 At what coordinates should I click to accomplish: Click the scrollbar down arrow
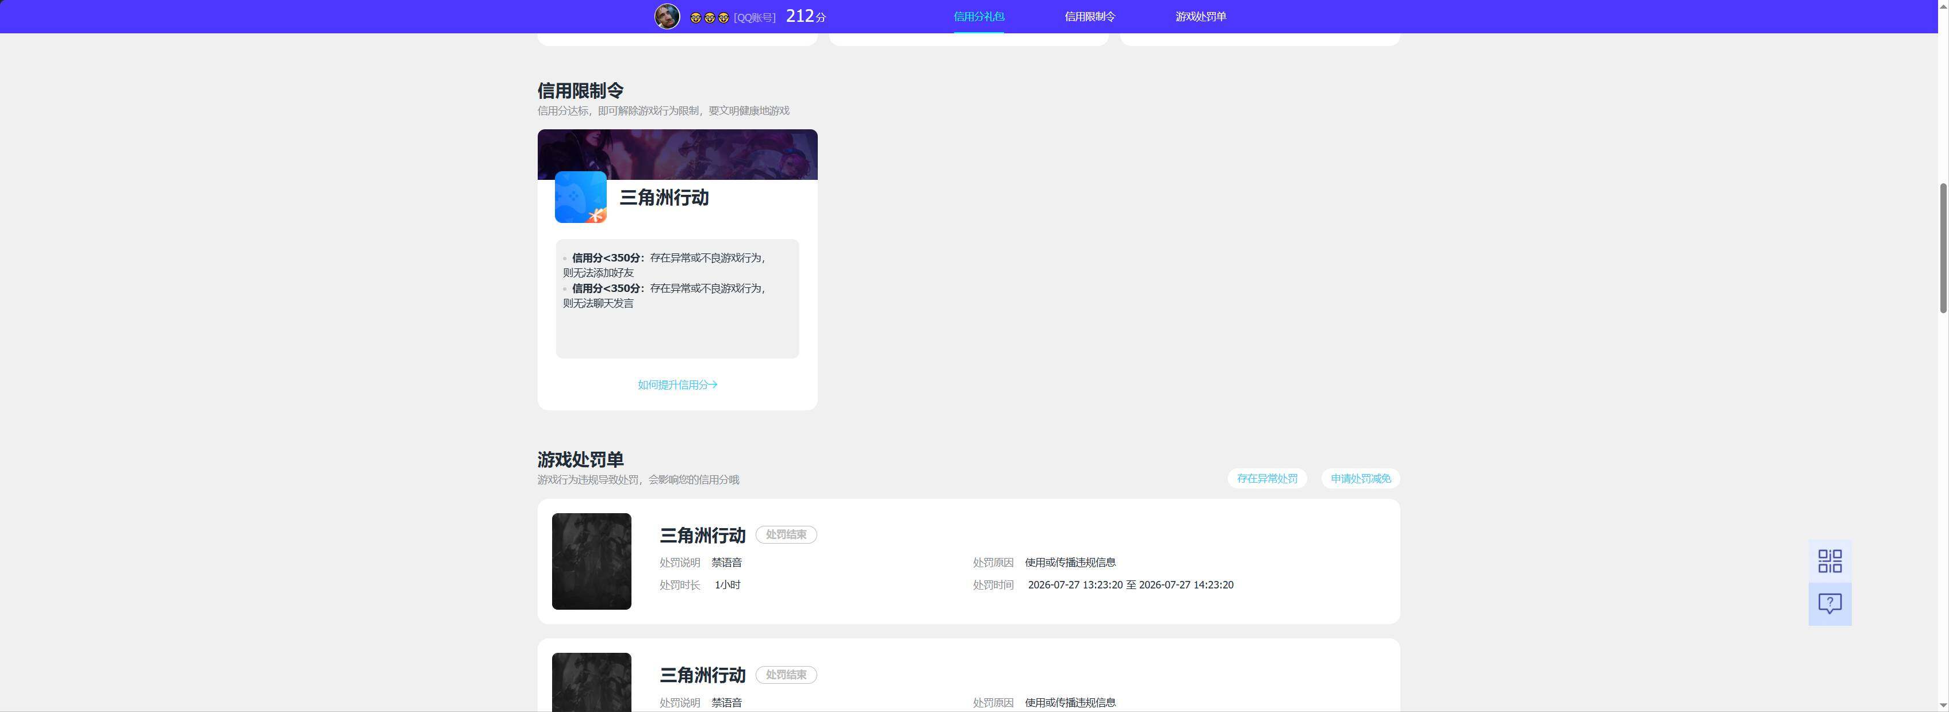tap(1943, 706)
